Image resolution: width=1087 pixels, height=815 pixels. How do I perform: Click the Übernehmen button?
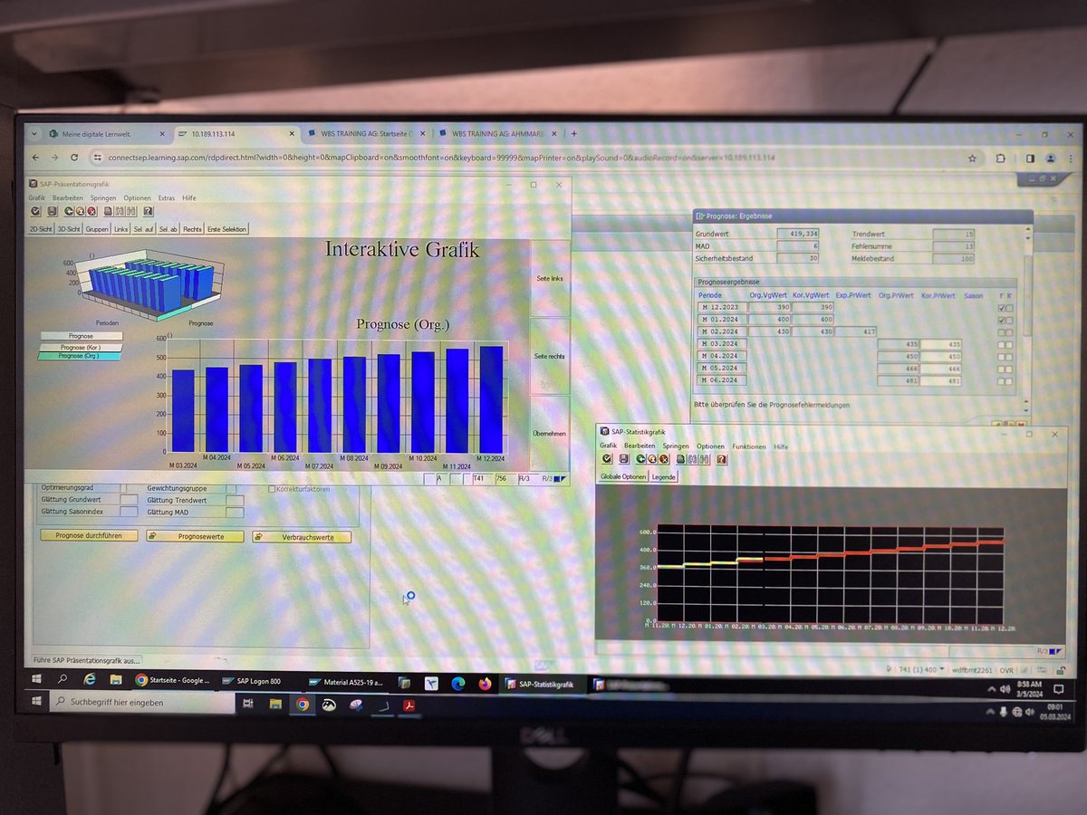[x=550, y=433]
